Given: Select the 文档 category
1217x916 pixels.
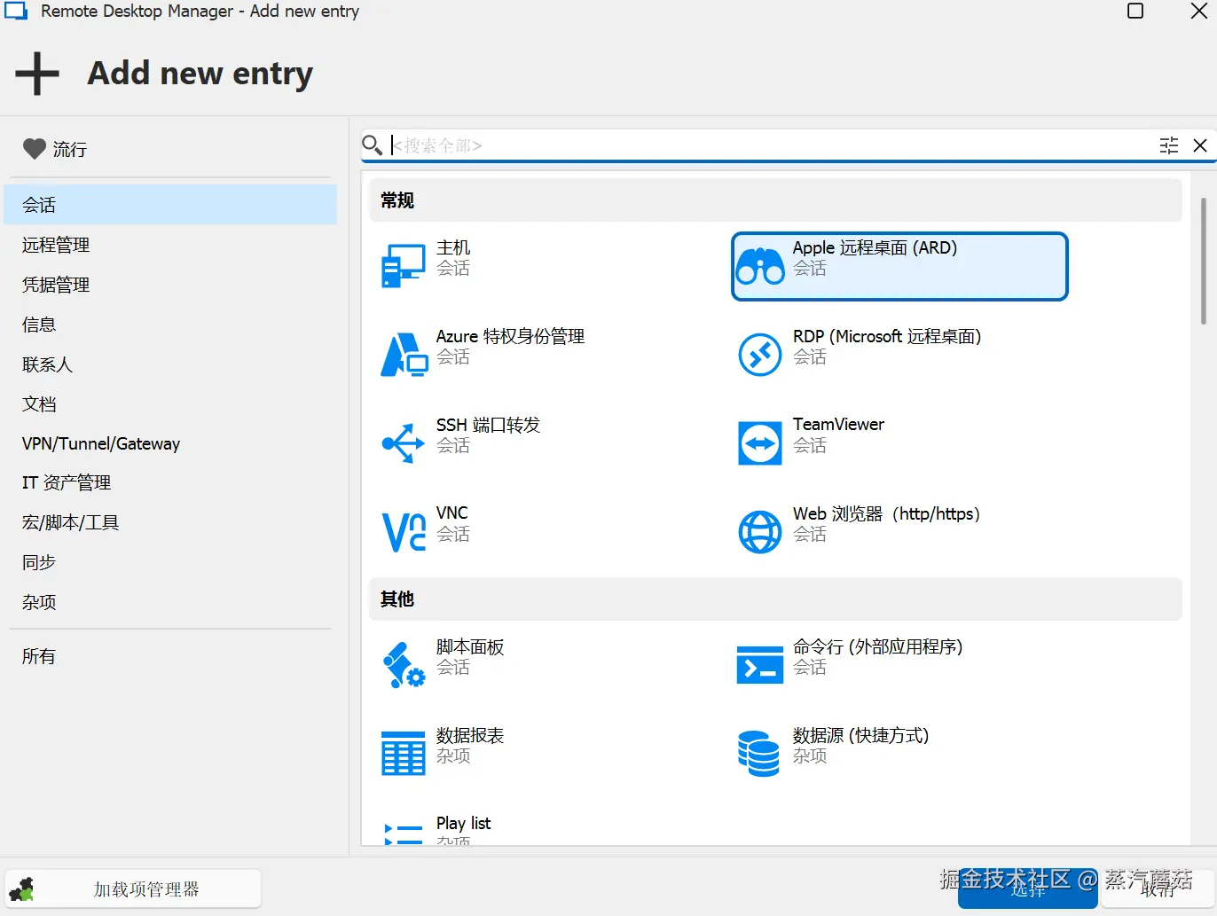Looking at the screenshot, I should pyautogui.click(x=170, y=404).
